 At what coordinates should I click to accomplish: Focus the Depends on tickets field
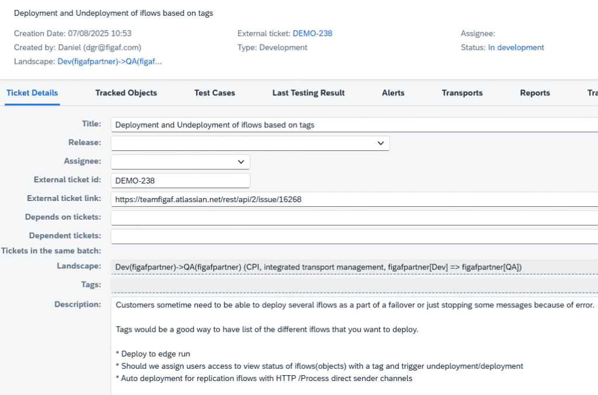[354, 218]
